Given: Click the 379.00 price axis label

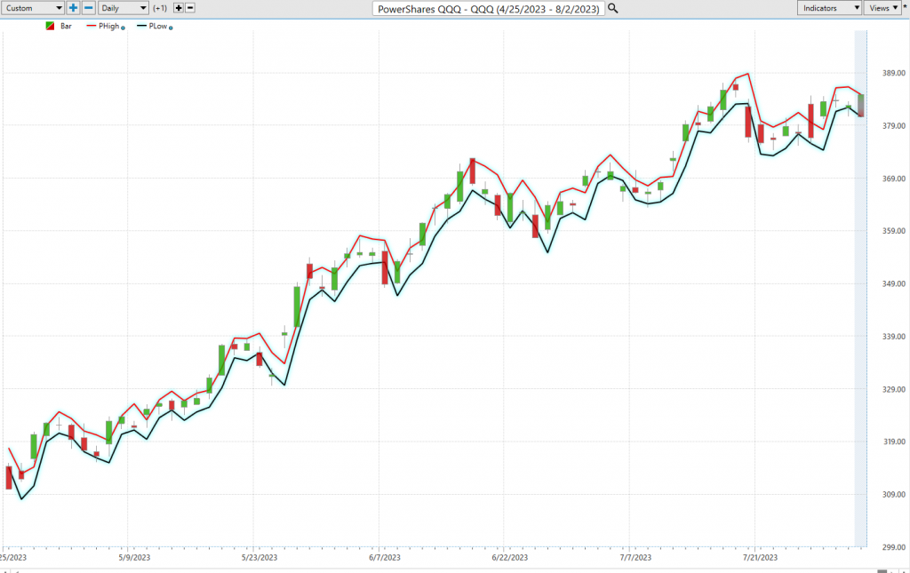Looking at the screenshot, I should (894, 126).
